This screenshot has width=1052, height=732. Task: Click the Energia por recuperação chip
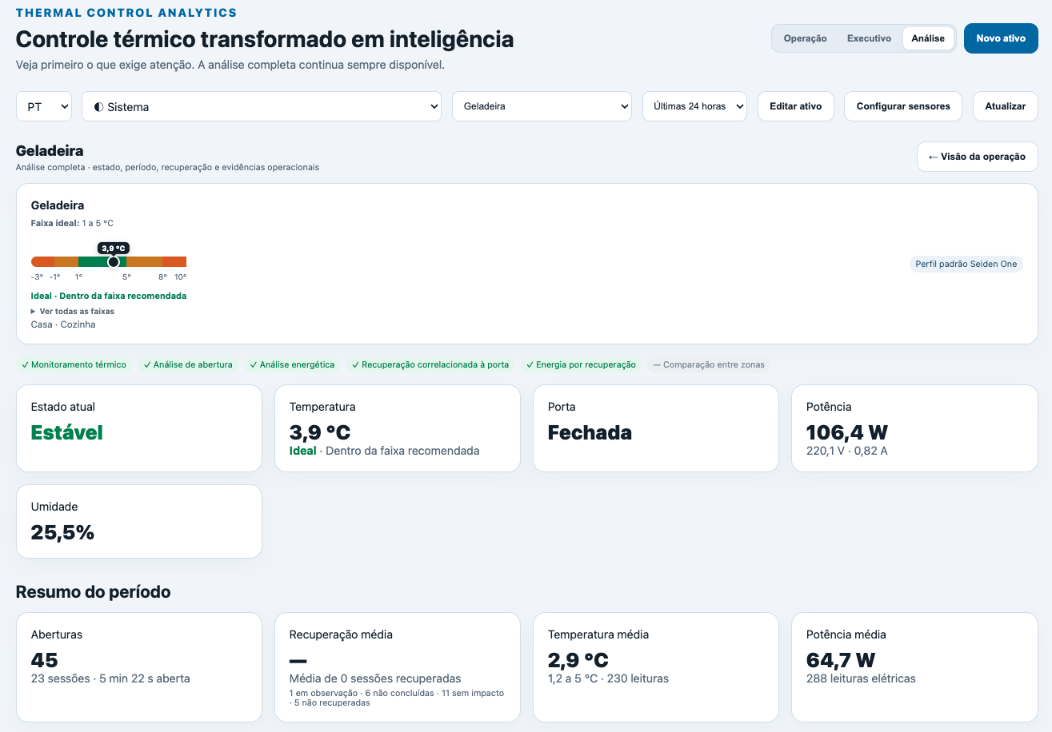(581, 364)
